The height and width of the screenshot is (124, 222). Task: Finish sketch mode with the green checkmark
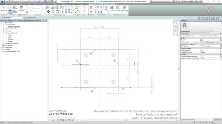pos(91,12)
